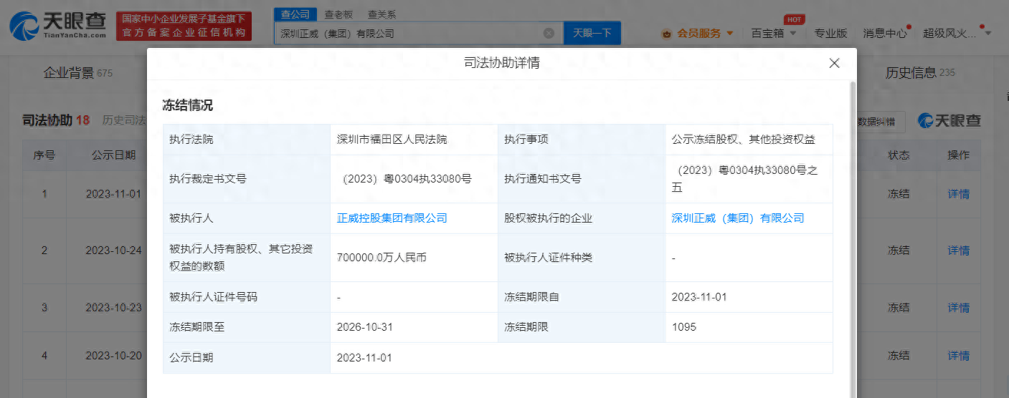
Task: Clear the search box with the X icon
Action: click(x=549, y=33)
